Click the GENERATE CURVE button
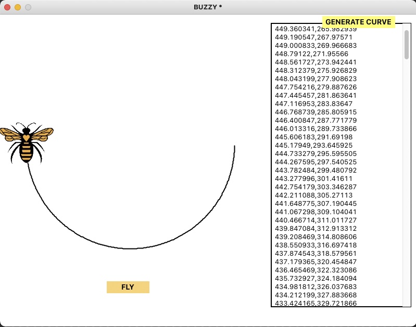416x327 pixels. click(358, 22)
